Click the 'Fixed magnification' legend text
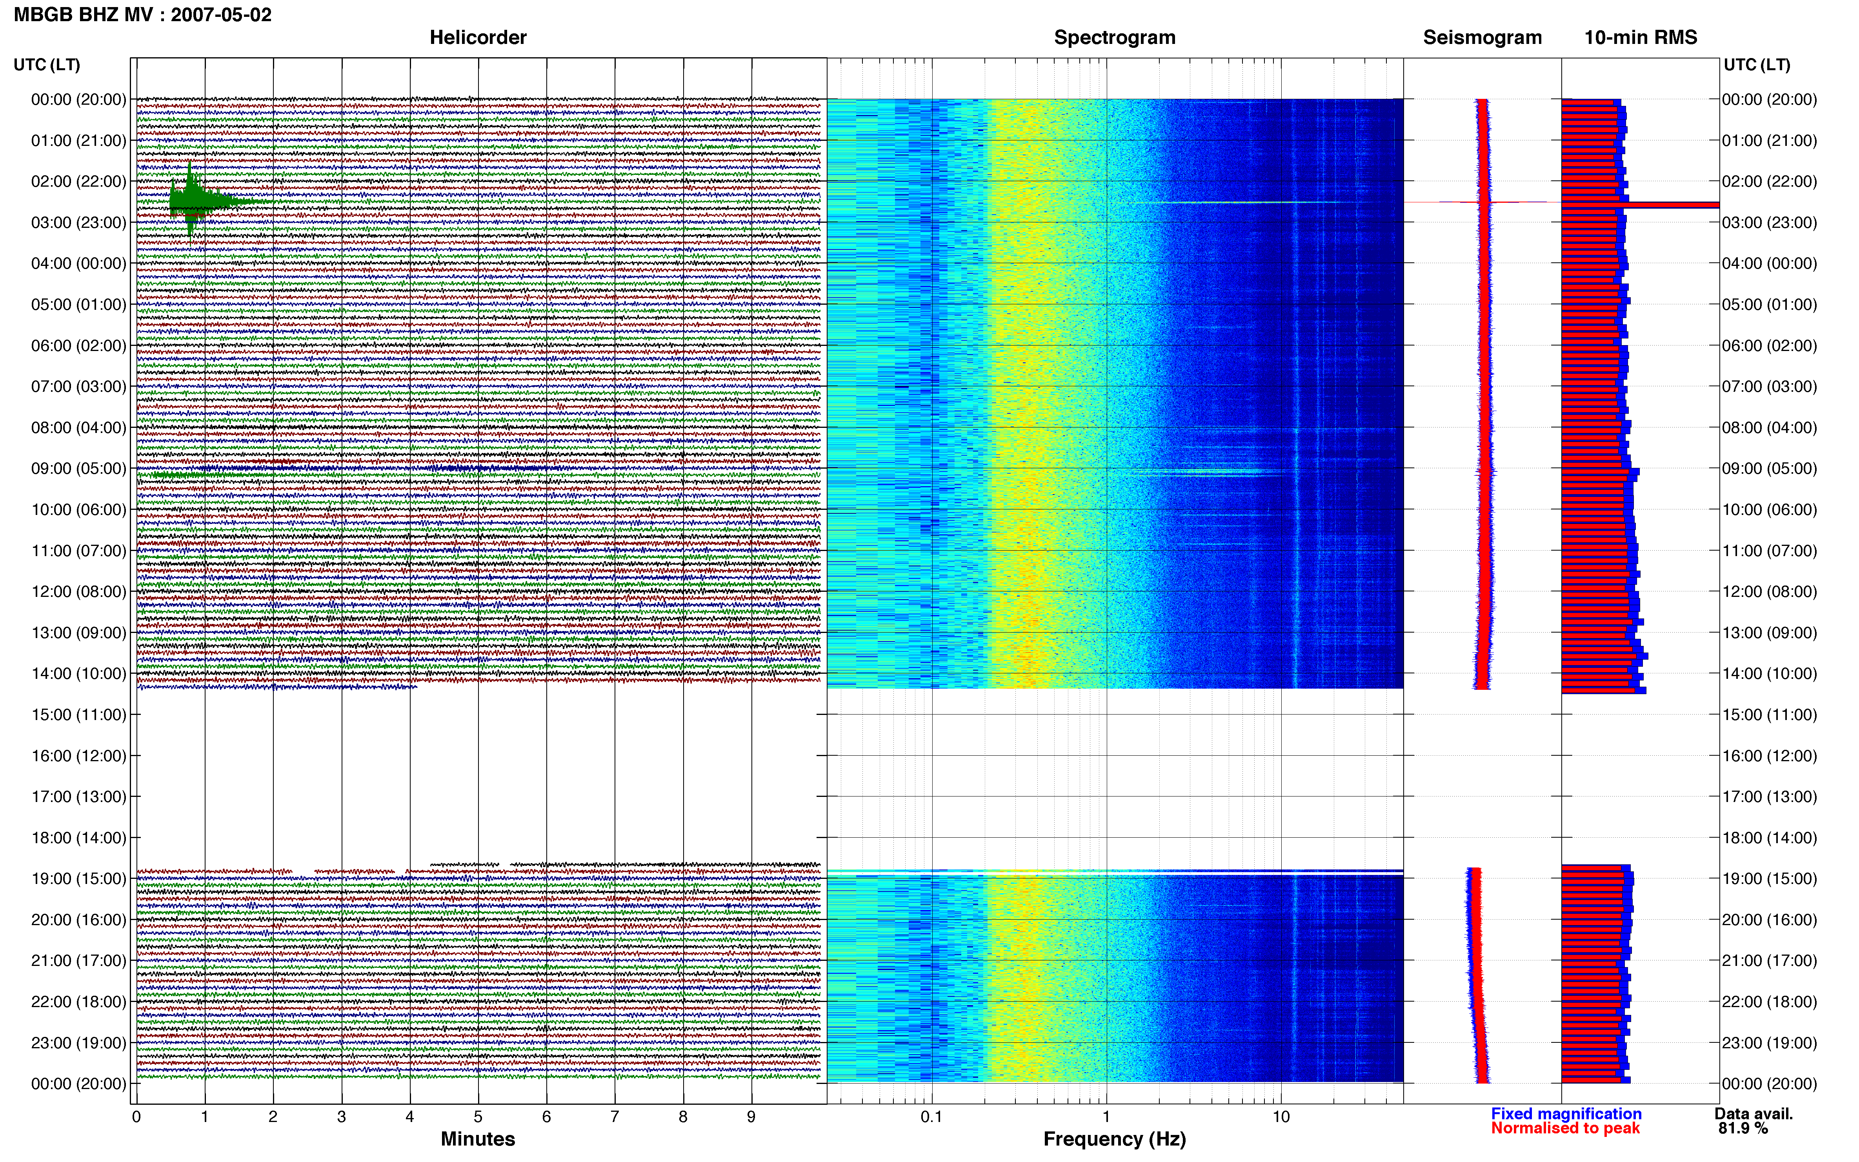The image size is (1859, 1162). click(1566, 1114)
